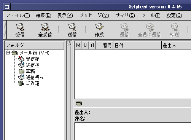Open the ファイル(F) menu
Image resolution: width=191 pixels, height=140 pixels.
point(18,15)
